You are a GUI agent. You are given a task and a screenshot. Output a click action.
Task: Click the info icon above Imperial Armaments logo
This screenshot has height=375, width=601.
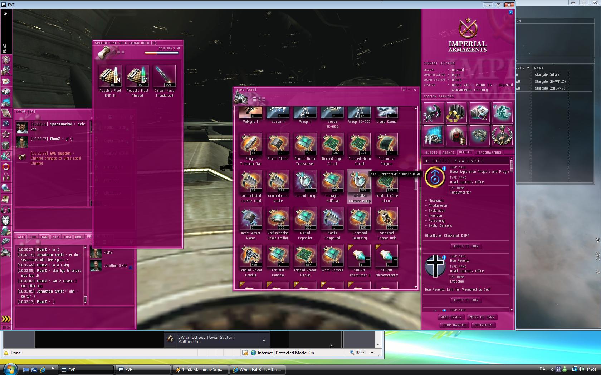pyautogui.click(x=511, y=12)
